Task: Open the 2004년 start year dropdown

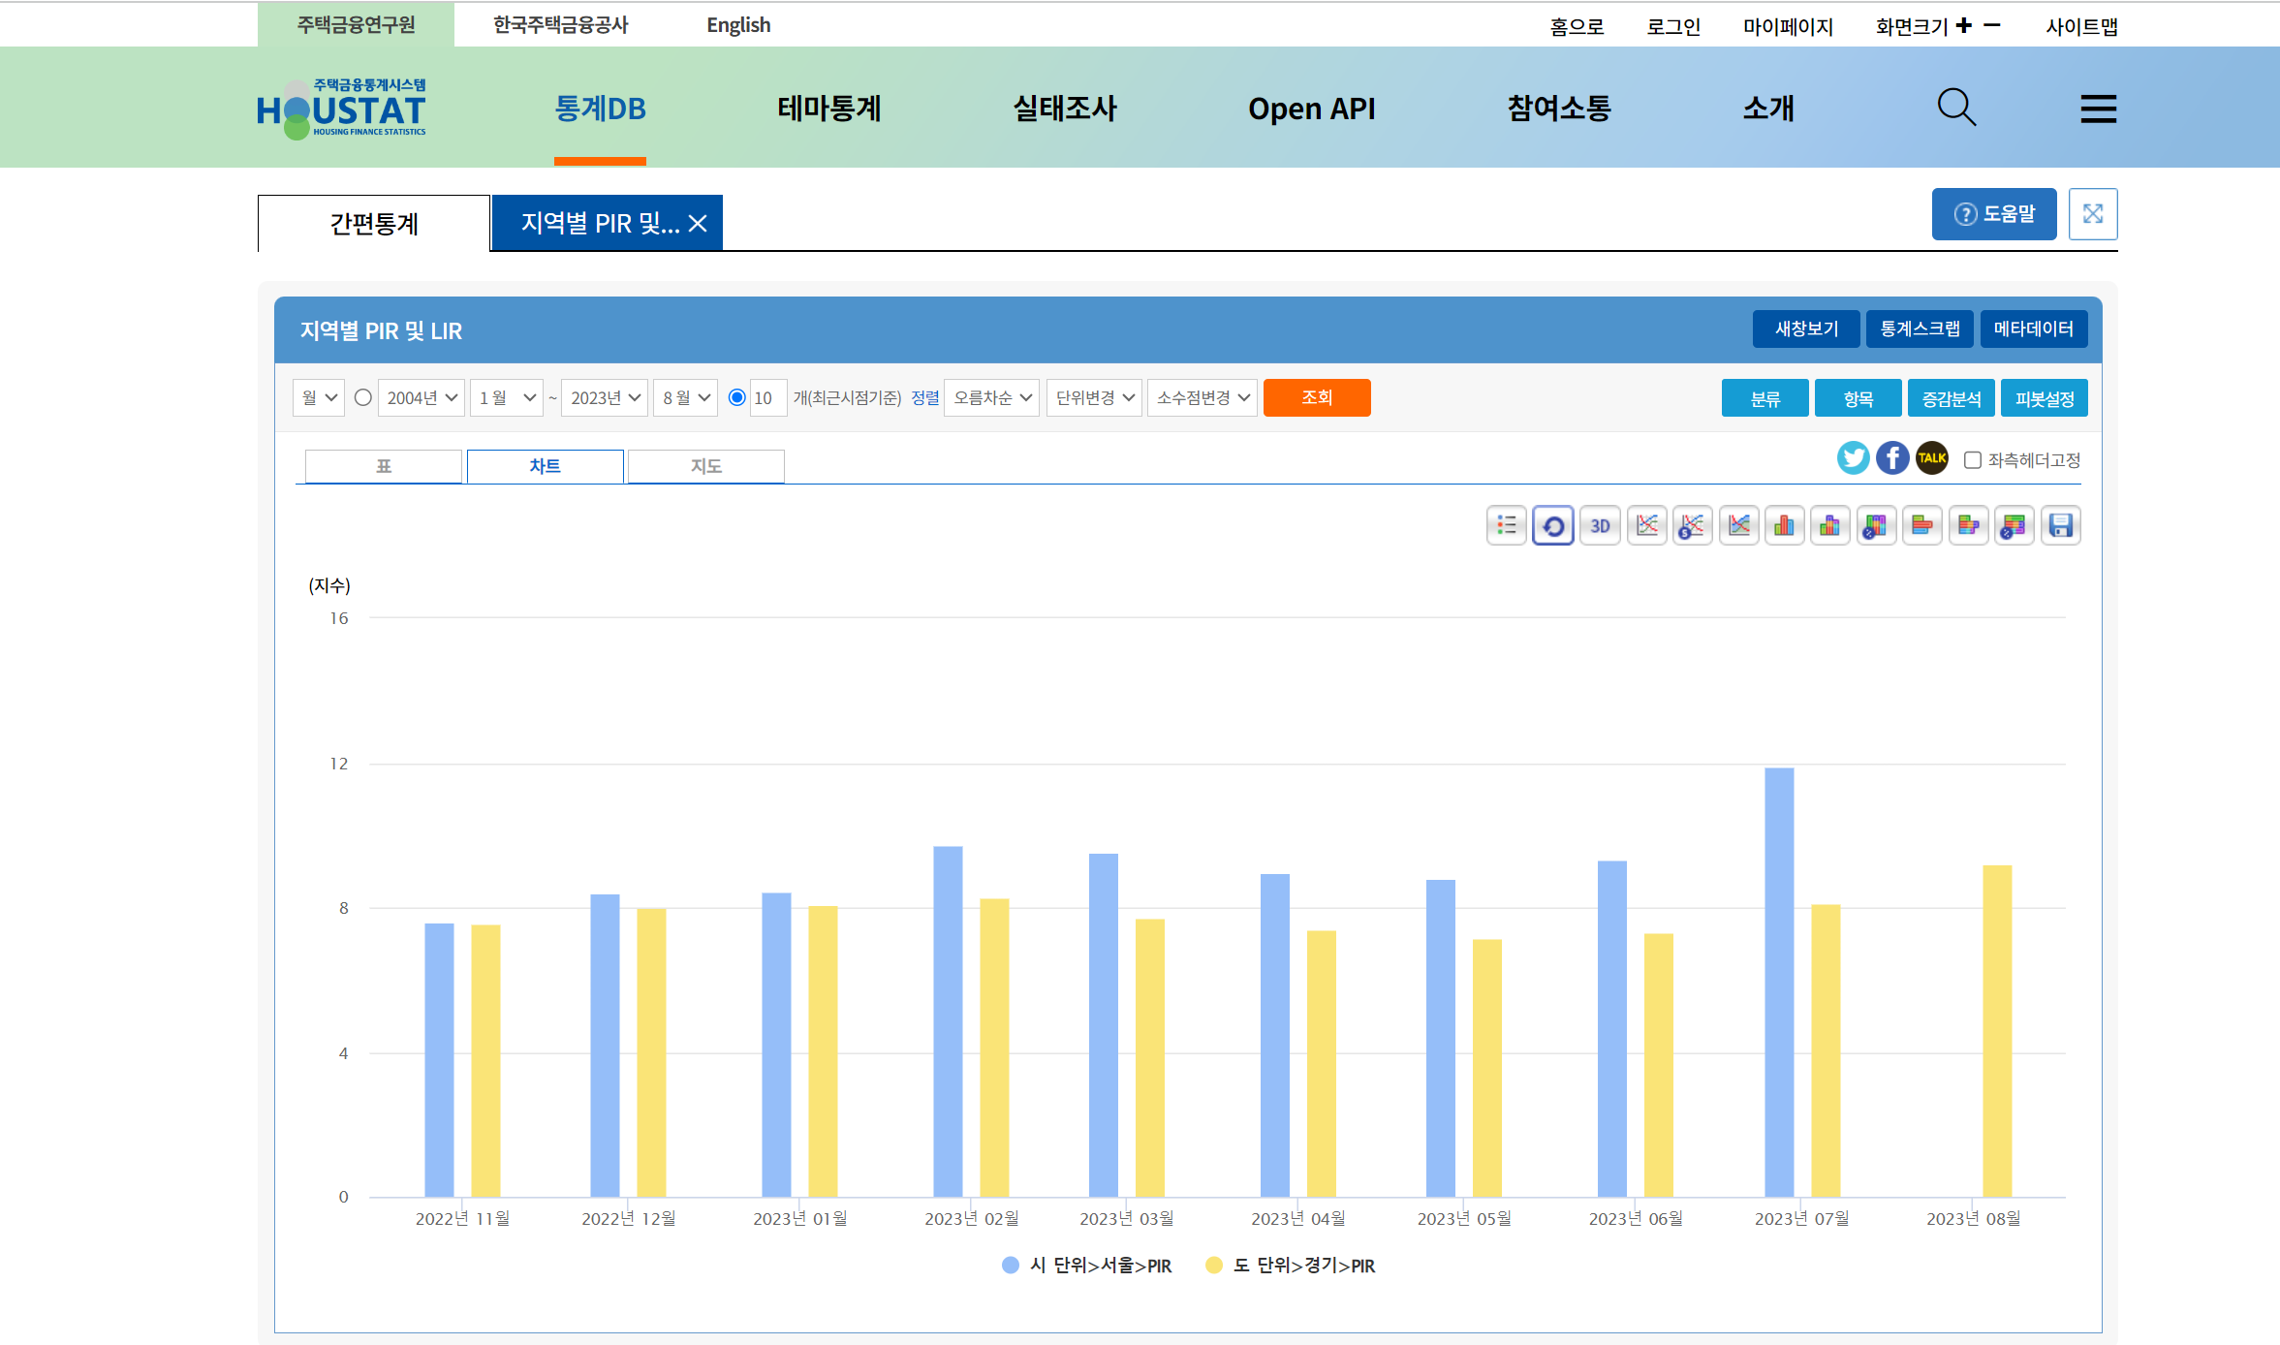Action: coord(422,398)
